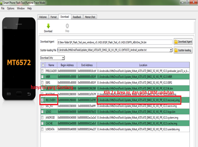Select the PRELOADER name cell
Image resolution: width=198 pixels, height=147 pixels.
click(51, 71)
